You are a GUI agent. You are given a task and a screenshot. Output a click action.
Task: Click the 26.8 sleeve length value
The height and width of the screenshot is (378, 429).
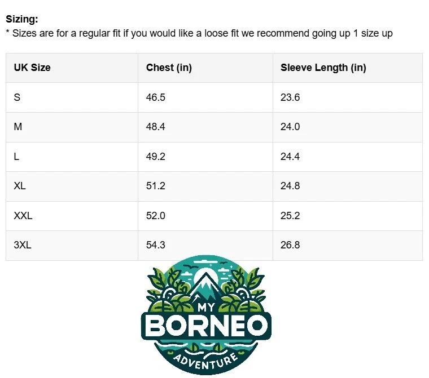[290, 245]
